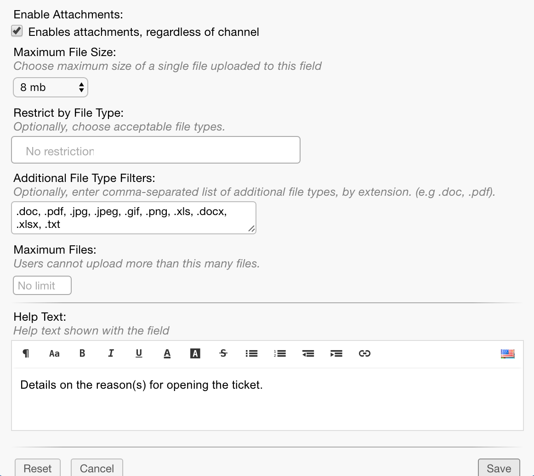The image size is (534, 476).
Task: Open the Restrict by File Type selector
Action: click(x=155, y=150)
